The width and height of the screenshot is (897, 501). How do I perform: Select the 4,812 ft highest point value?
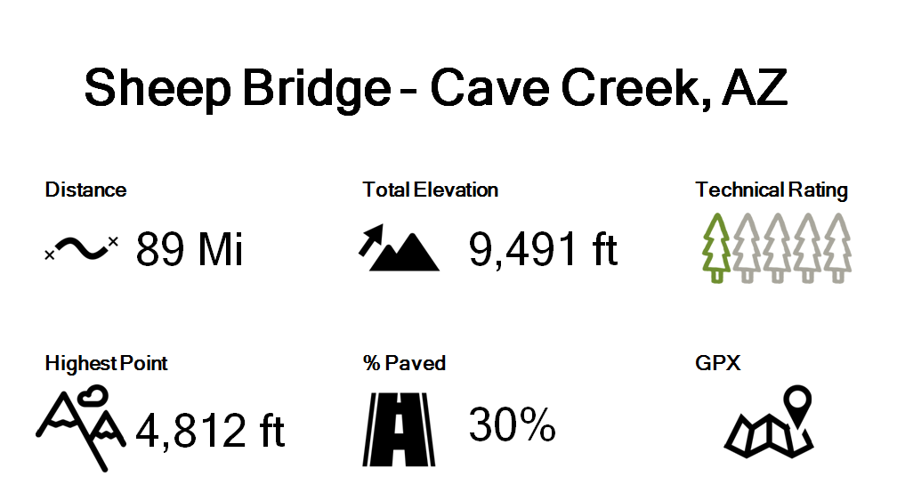(x=210, y=431)
